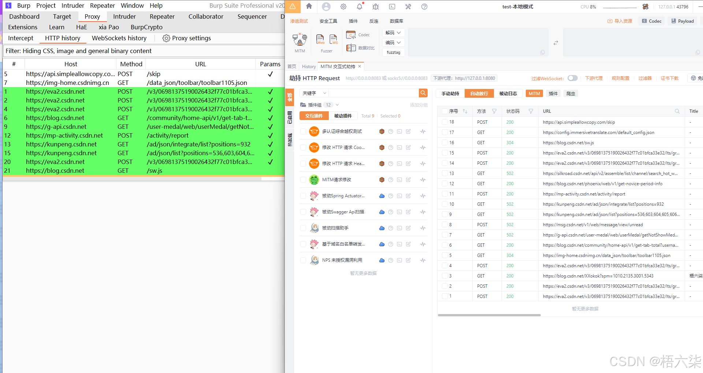Expand the 插件组 group chevron

(x=337, y=105)
